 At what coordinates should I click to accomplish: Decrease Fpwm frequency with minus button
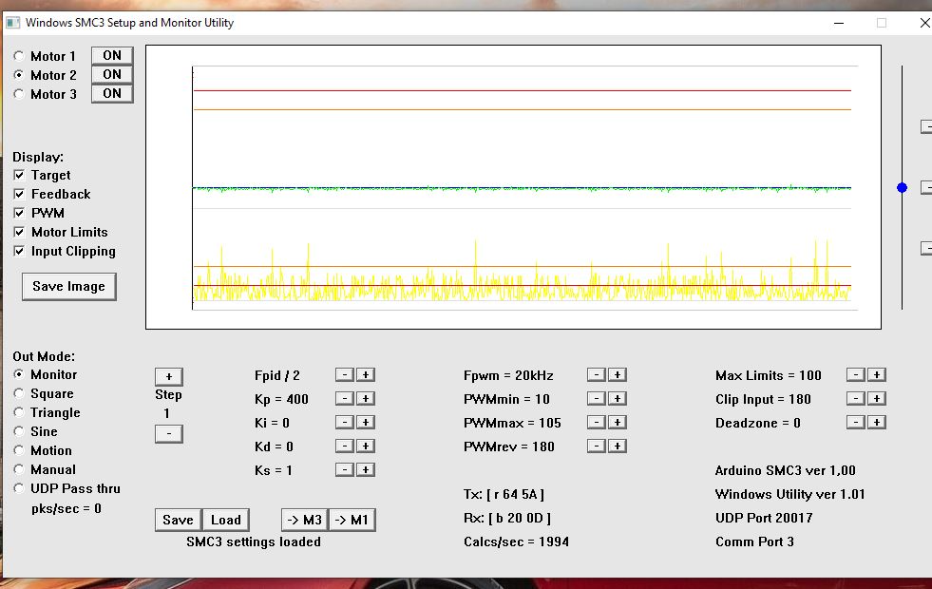596,375
